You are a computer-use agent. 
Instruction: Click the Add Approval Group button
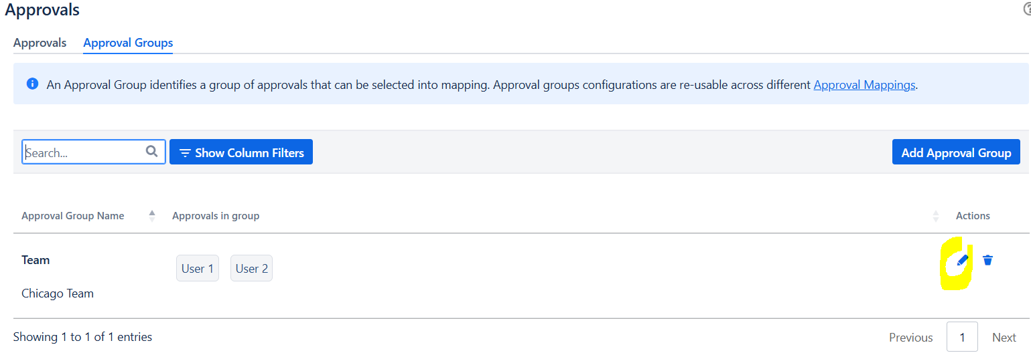[x=956, y=152]
